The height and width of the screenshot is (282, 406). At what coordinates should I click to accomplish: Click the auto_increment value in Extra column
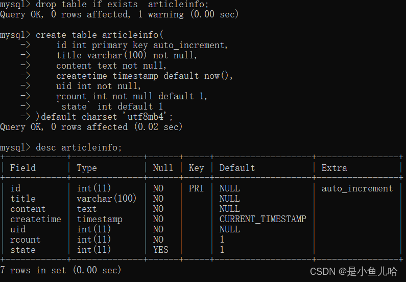(x=357, y=188)
